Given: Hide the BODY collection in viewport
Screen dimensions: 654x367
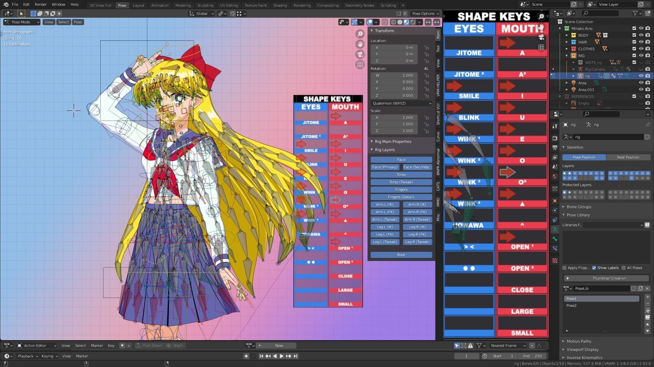Looking at the screenshot, I should tap(641, 35).
